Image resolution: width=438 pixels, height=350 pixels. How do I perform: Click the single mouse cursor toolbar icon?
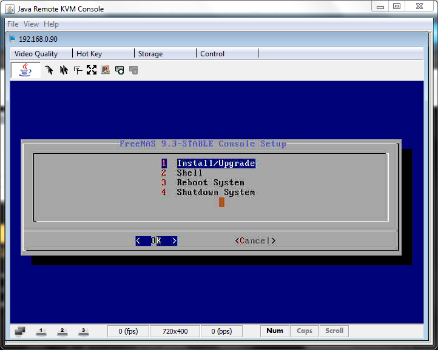(49, 70)
